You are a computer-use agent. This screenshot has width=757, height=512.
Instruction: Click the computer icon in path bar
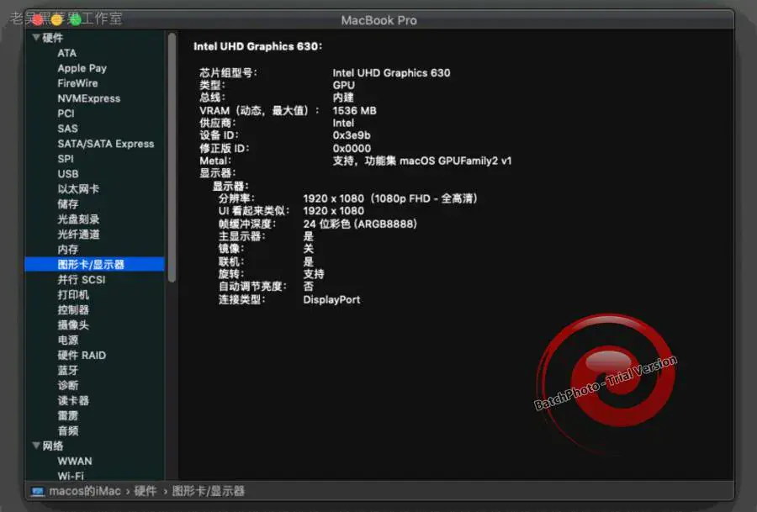(x=37, y=491)
